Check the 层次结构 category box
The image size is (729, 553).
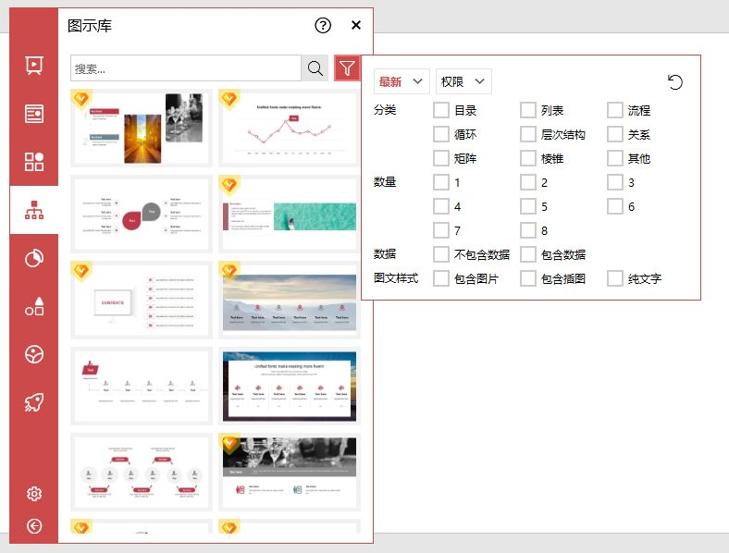[x=527, y=134]
